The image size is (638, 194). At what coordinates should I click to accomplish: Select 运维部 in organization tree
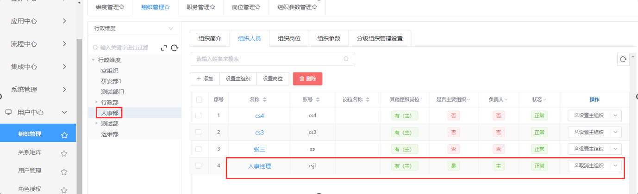pos(110,134)
